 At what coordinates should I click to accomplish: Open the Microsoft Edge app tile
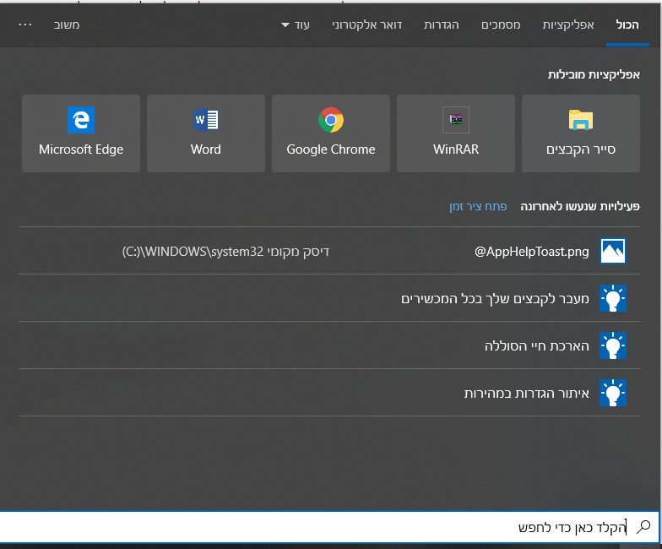pos(81,133)
